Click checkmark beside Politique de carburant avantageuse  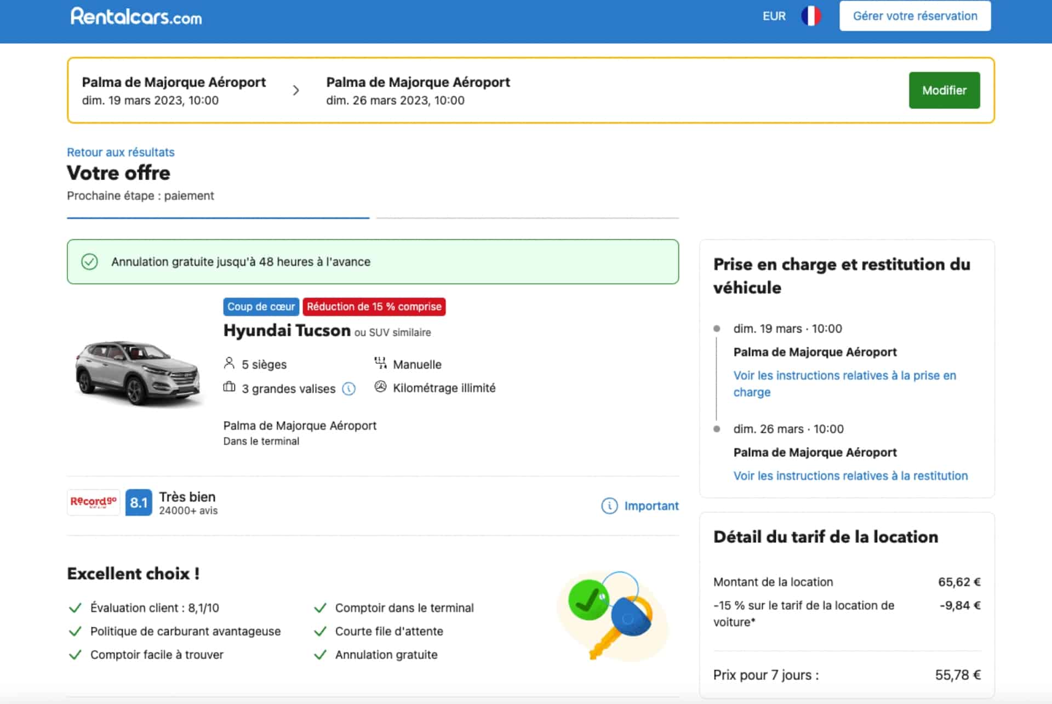75,631
